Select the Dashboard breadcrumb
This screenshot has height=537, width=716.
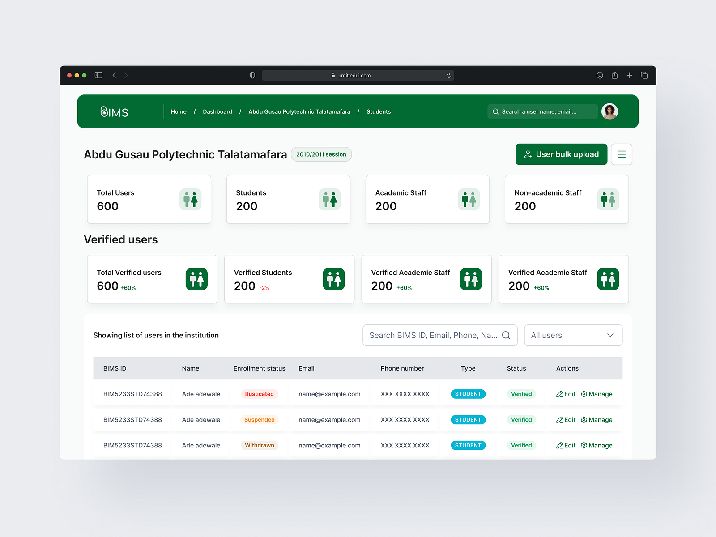point(217,111)
